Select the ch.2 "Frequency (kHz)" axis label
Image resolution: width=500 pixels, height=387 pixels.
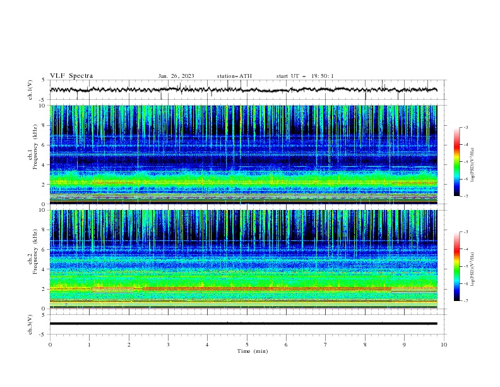click(x=35, y=252)
